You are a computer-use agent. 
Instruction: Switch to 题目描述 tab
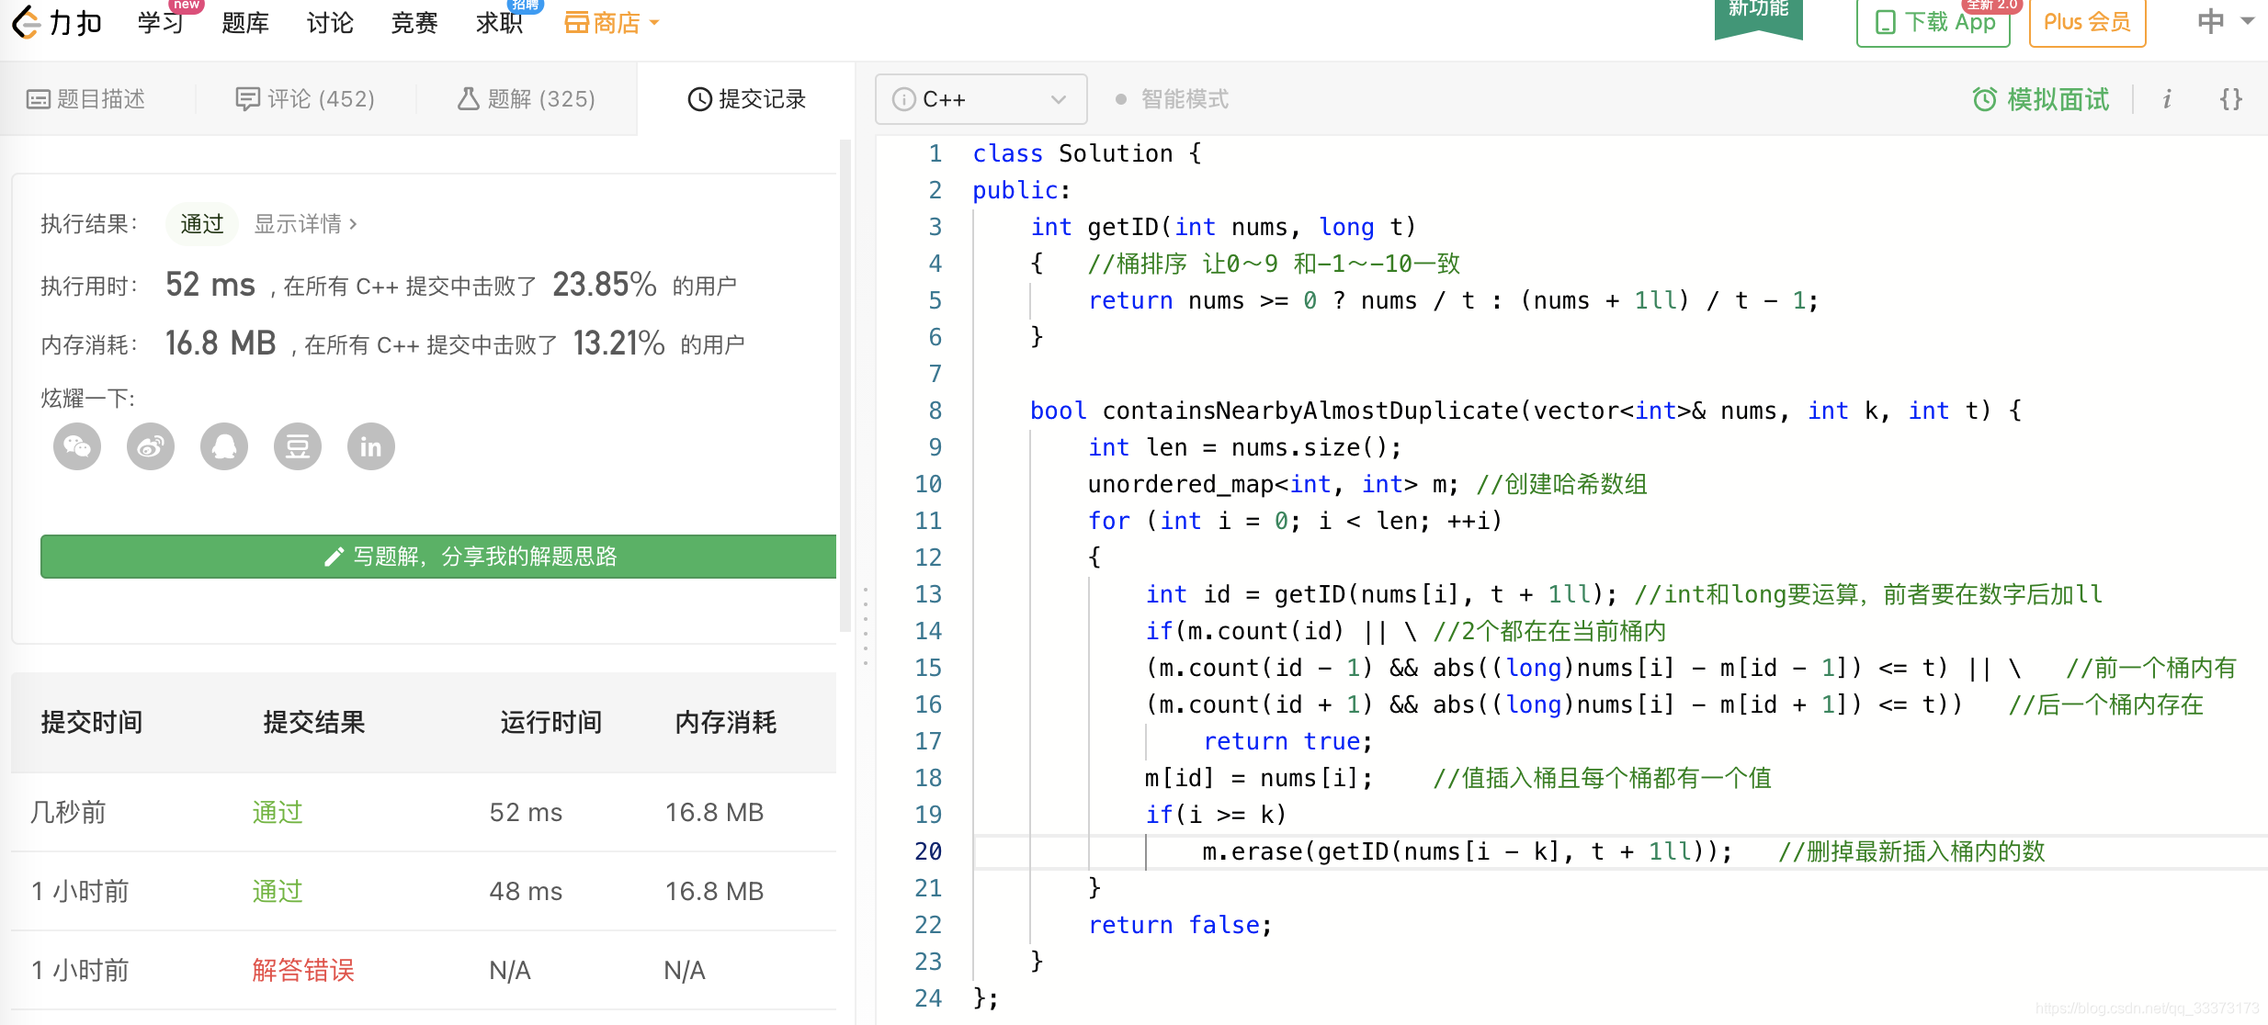coord(86,99)
